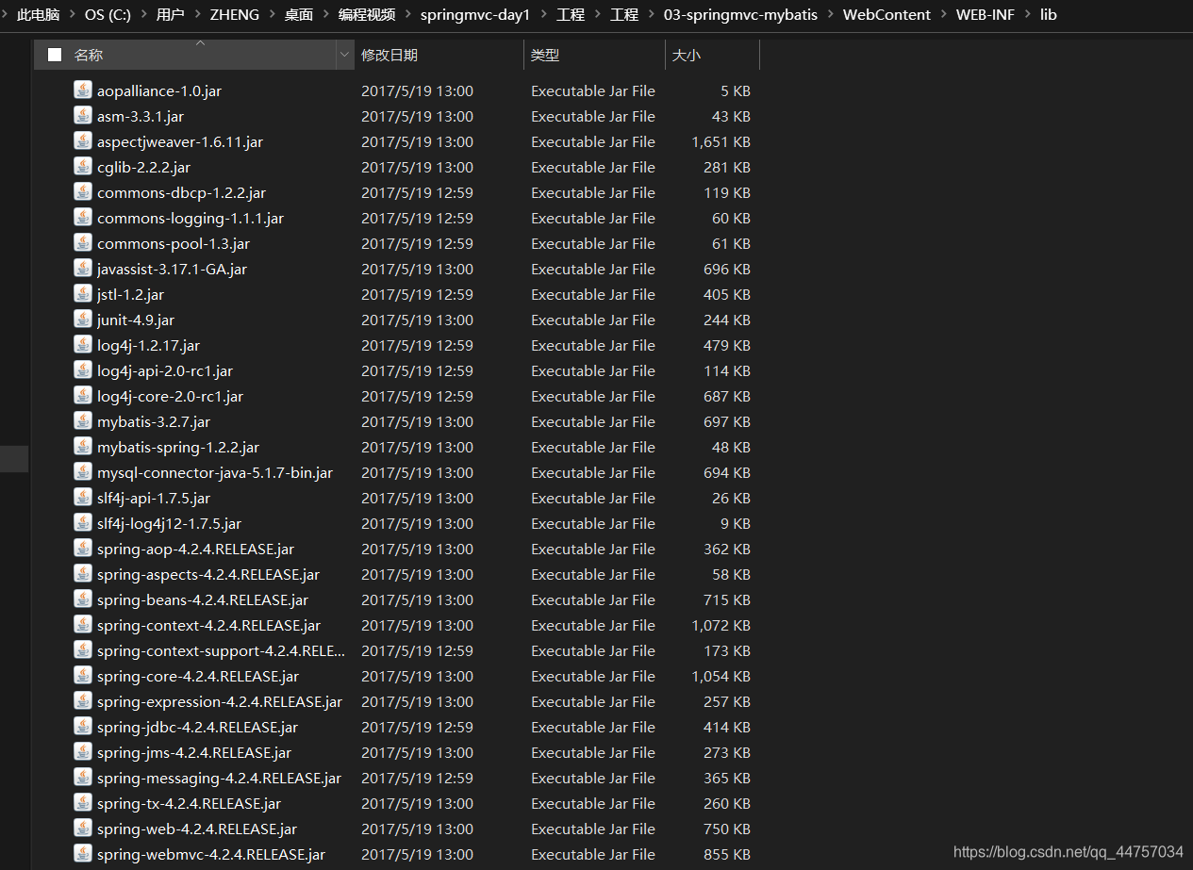Click the spring-webmvc-4.2.4.RELEASE.jar jar icon

pos(83,854)
